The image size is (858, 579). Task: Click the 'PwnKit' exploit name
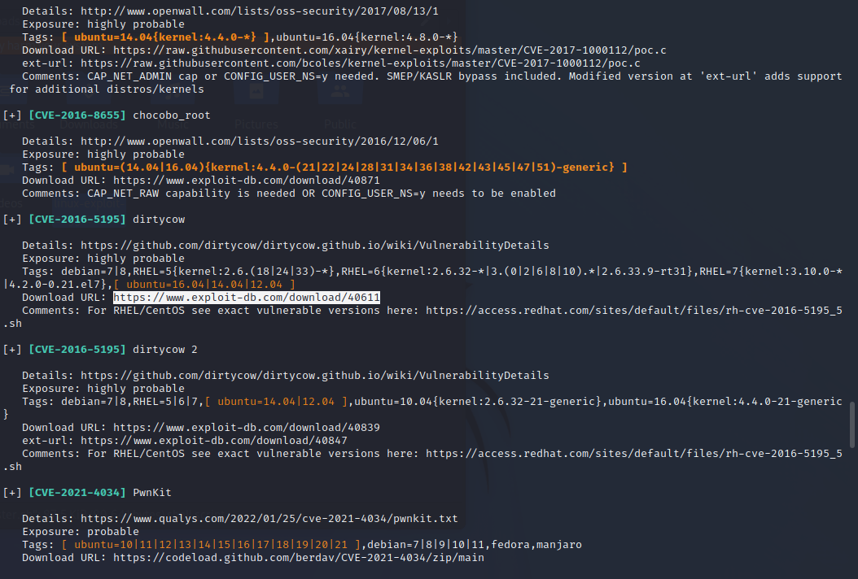(152, 493)
